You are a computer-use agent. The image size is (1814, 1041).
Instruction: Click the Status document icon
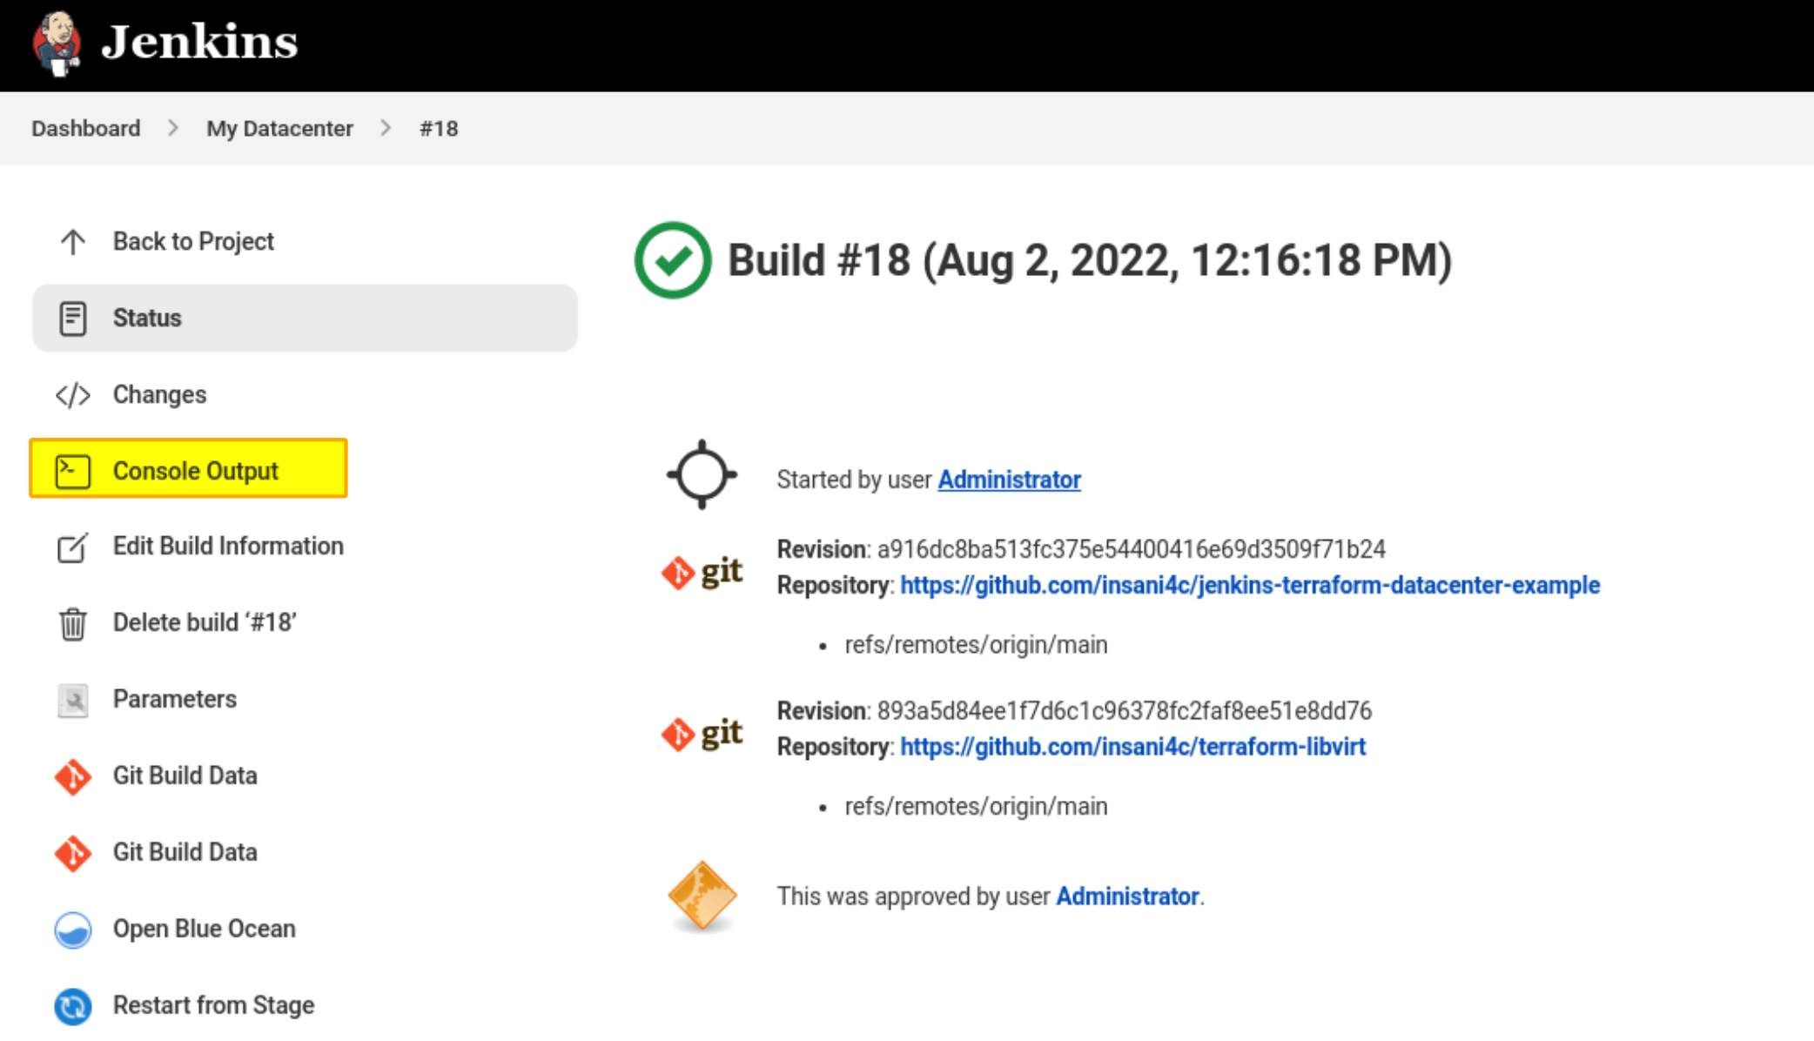(x=73, y=318)
